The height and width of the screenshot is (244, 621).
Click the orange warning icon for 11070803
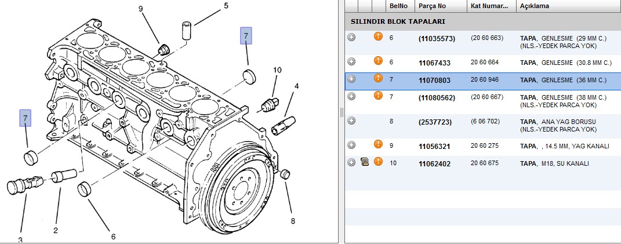click(378, 78)
